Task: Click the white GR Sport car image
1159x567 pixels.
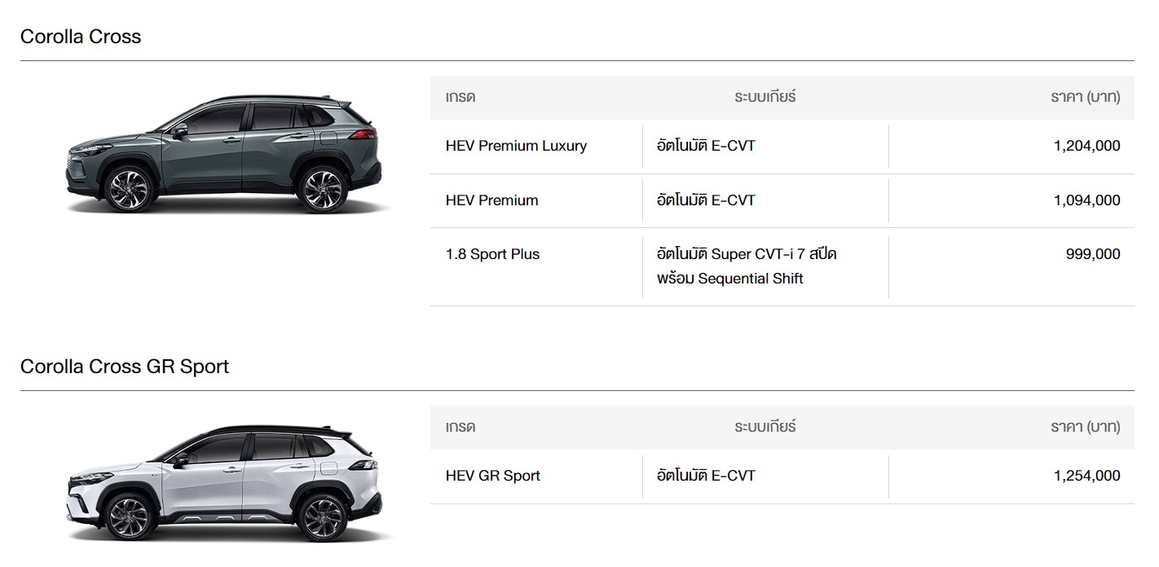Action: tap(223, 483)
